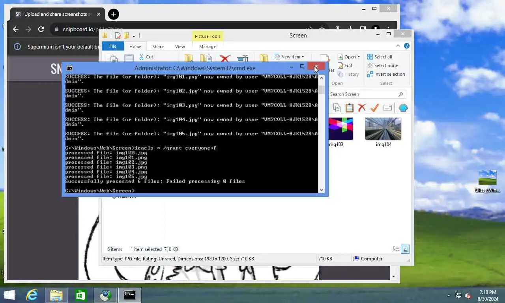
Task: Click Invert selection in Explorer ribbon
Action: tap(386, 74)
